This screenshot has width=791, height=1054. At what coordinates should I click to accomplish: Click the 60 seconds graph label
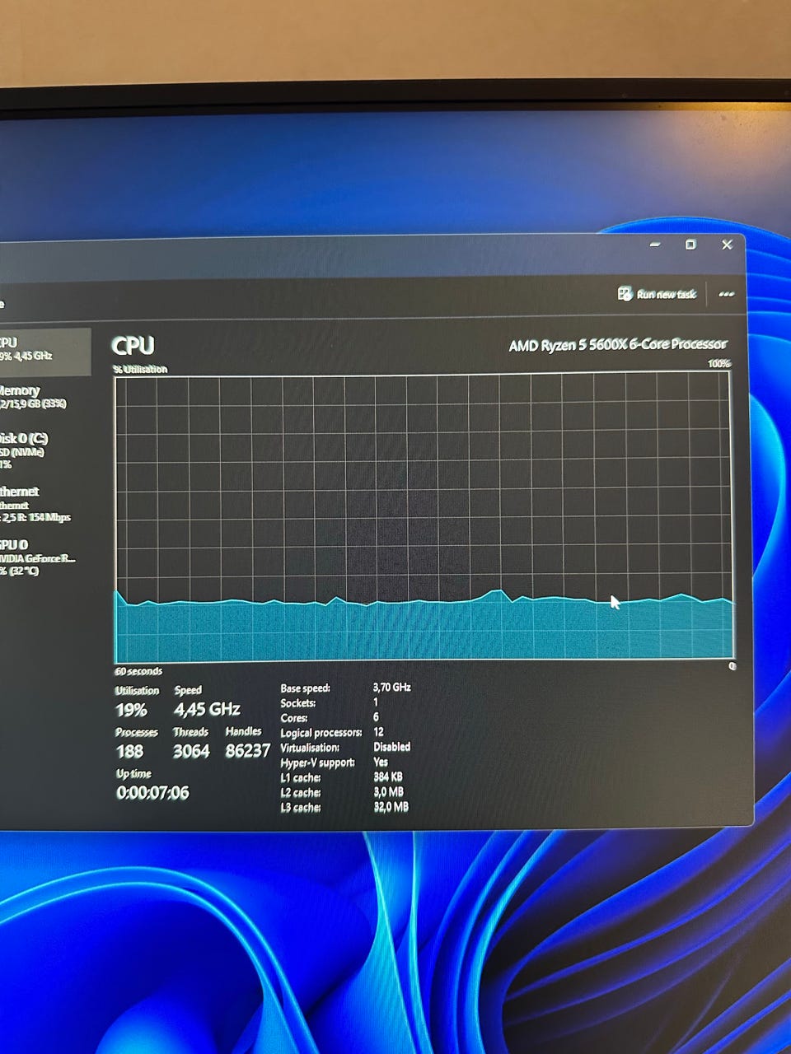(138, 671)
